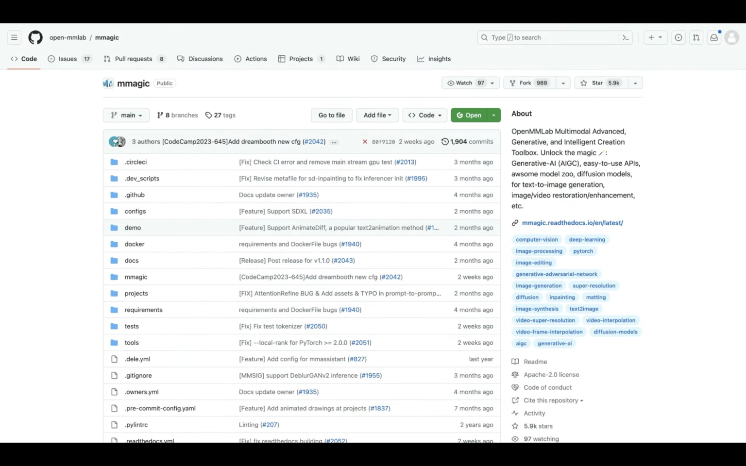The width and height of the screenshot is (746, 466).
Task: Switch to the Issues tab
Action: (68, 59)
